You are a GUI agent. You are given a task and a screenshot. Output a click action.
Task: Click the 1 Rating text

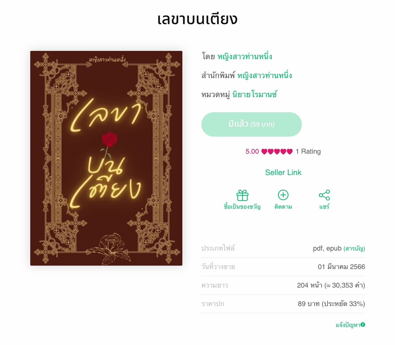(x=308, y=152)
